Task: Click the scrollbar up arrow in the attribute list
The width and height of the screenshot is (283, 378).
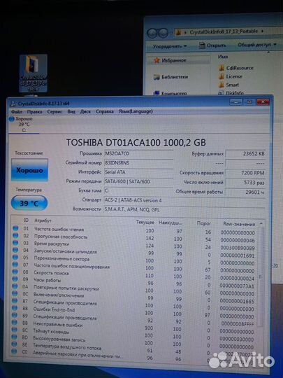Action: pos(261,224)
